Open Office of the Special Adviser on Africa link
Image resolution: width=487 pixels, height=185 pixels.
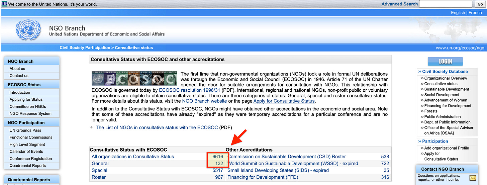[449, 130]
